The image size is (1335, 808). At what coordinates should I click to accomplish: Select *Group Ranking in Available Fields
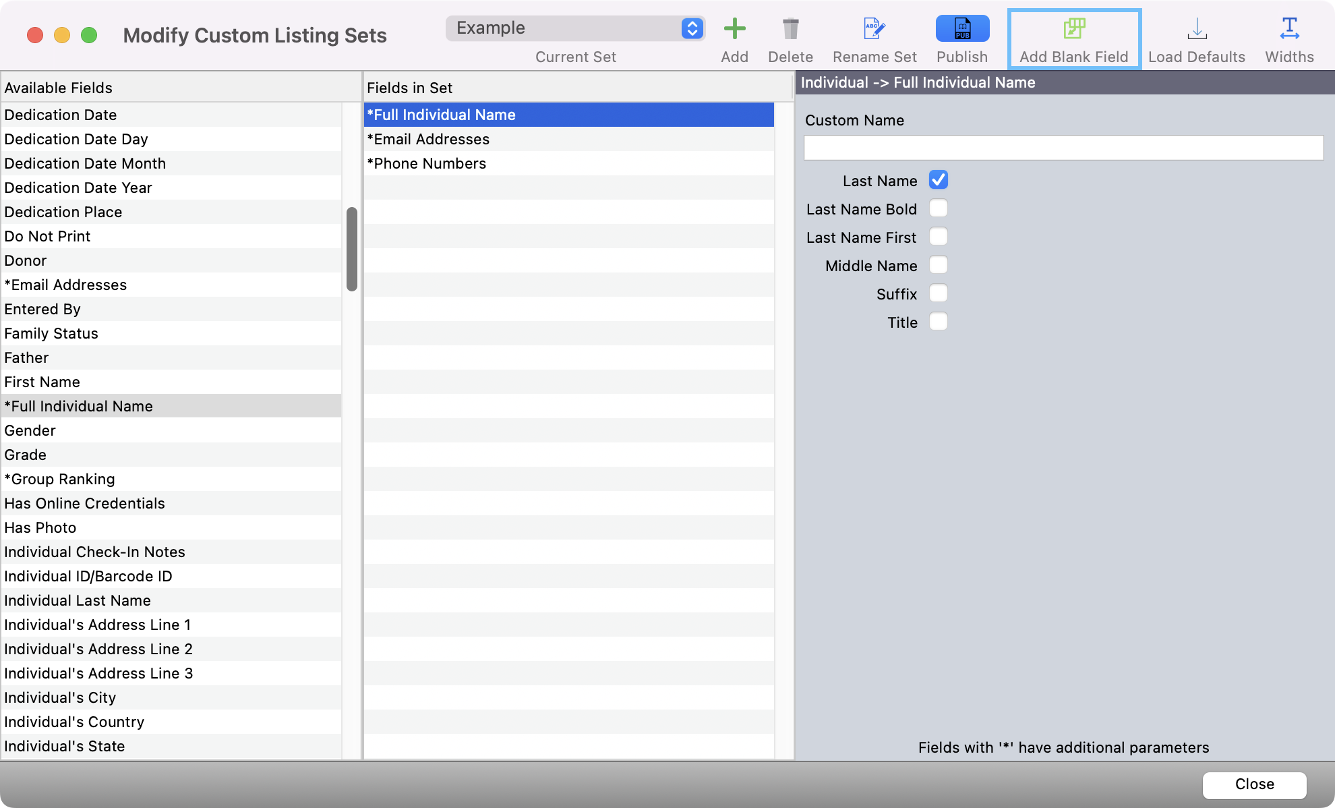click(60, 479)
